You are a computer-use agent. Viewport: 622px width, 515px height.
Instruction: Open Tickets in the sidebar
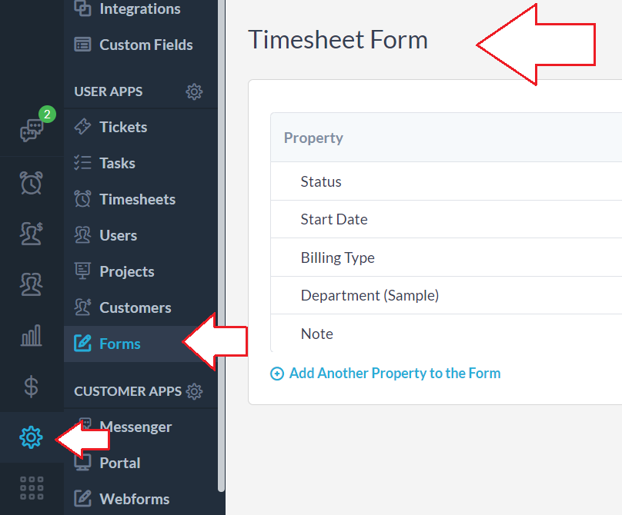[123, 127]
